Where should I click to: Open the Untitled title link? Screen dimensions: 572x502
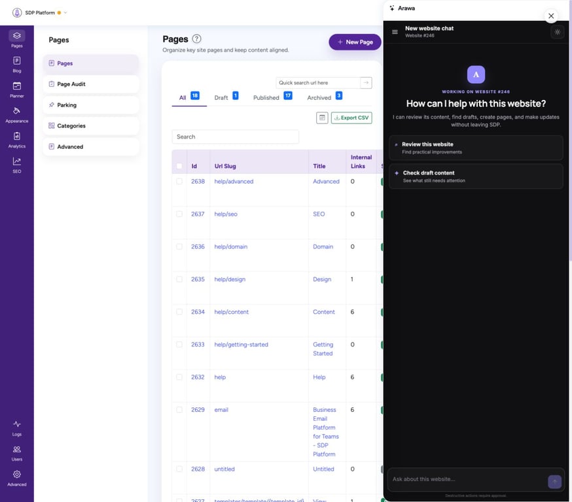click(x=323, y=469)
